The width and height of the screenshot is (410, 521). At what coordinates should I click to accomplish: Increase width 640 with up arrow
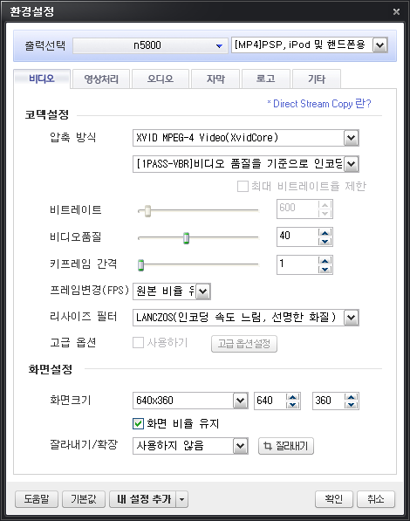coord(293,397)
